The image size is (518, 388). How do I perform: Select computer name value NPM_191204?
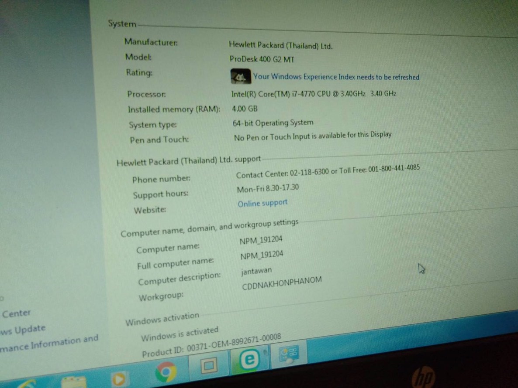261,240
